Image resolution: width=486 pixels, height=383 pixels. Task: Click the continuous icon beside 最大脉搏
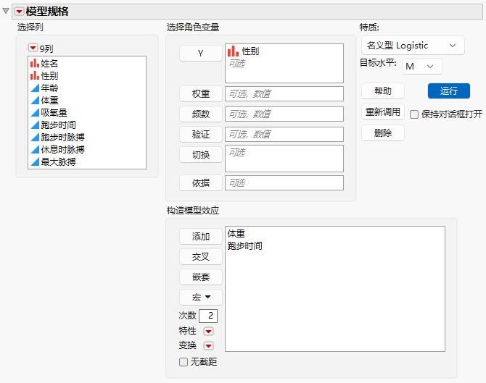point(35,161)
